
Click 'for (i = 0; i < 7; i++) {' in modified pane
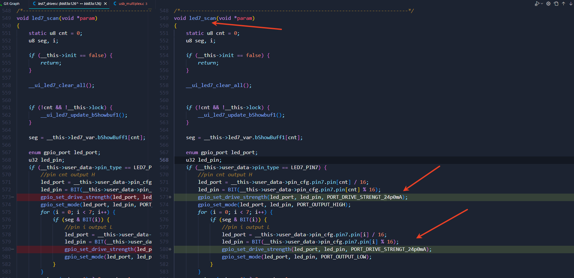(236, 212)
